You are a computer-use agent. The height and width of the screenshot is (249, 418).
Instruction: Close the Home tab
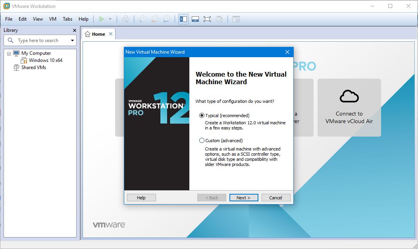point(111,34)
